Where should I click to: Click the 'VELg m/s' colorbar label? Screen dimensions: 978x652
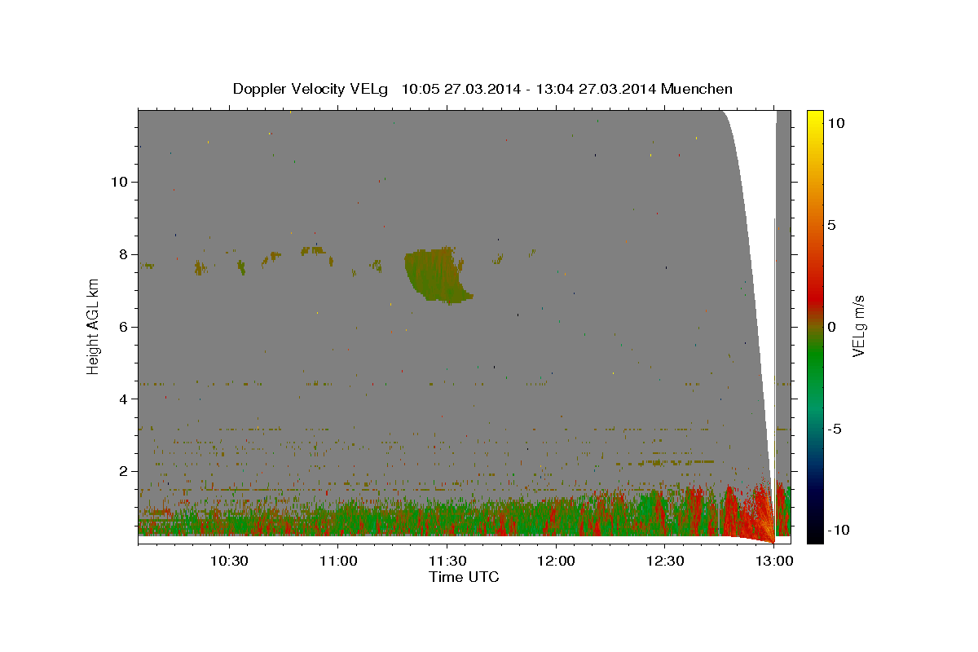(858, 326)
